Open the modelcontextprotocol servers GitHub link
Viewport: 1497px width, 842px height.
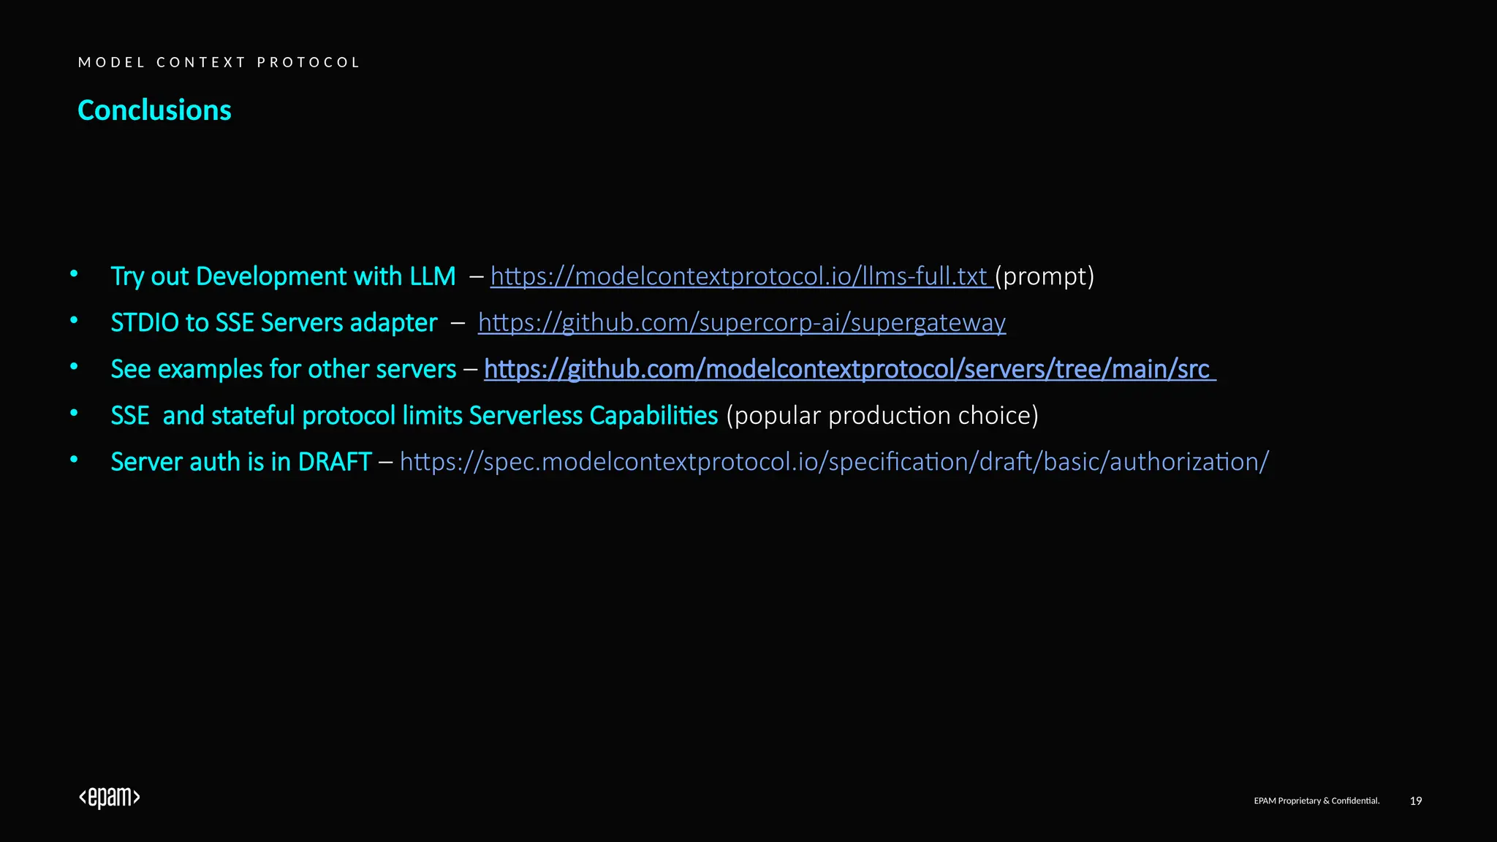[x=848, y=369]
